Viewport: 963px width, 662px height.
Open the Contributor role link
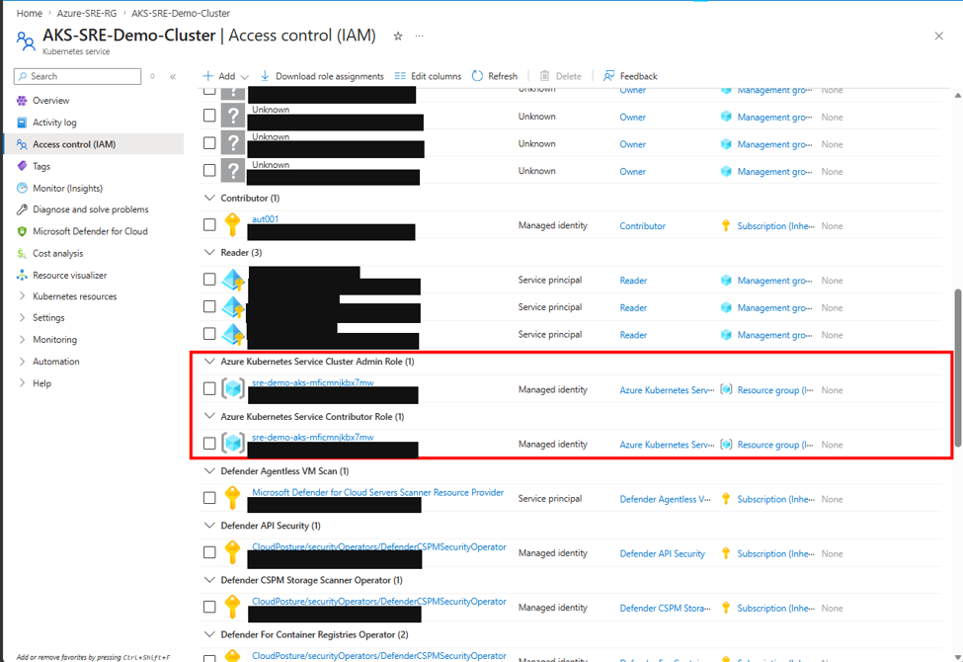point(642,226)
